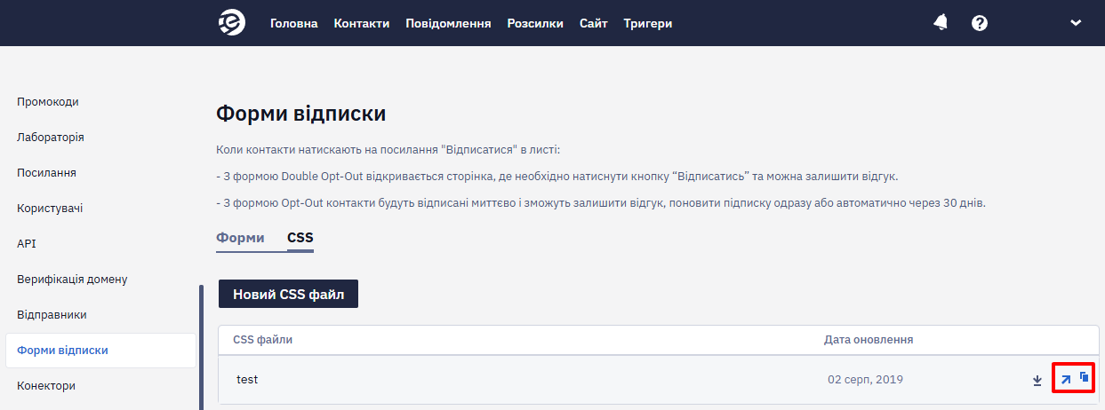Image resolution: width=1105 pixels, height=410 pixels.
Task: Open Користувачі in the sidebar
Action: tap(51, 209)
